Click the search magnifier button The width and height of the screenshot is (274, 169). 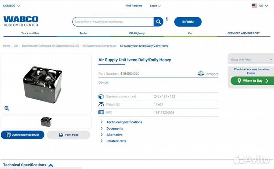[x=159, y=22]
